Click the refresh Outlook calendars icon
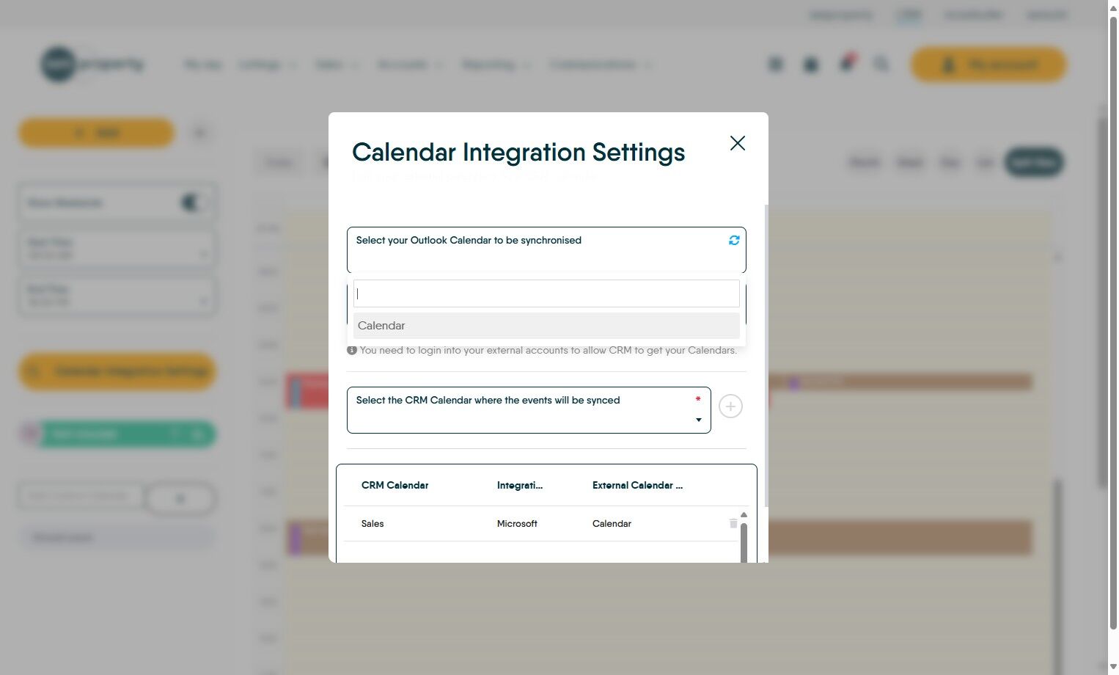Viewport: 1119px width, 675px height. pyautogui.click(x=734, y=241)
